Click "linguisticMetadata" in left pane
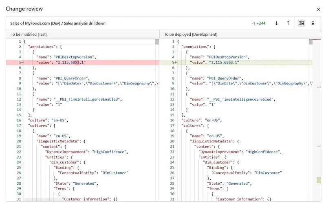This screenshot has width=326, height=207. [59, 141]
